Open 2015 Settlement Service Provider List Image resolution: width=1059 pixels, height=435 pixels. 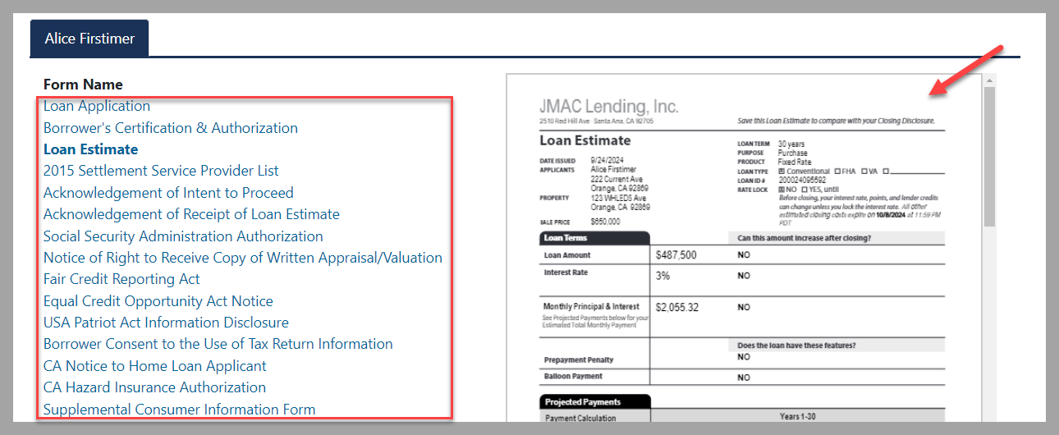click(161, 171)
